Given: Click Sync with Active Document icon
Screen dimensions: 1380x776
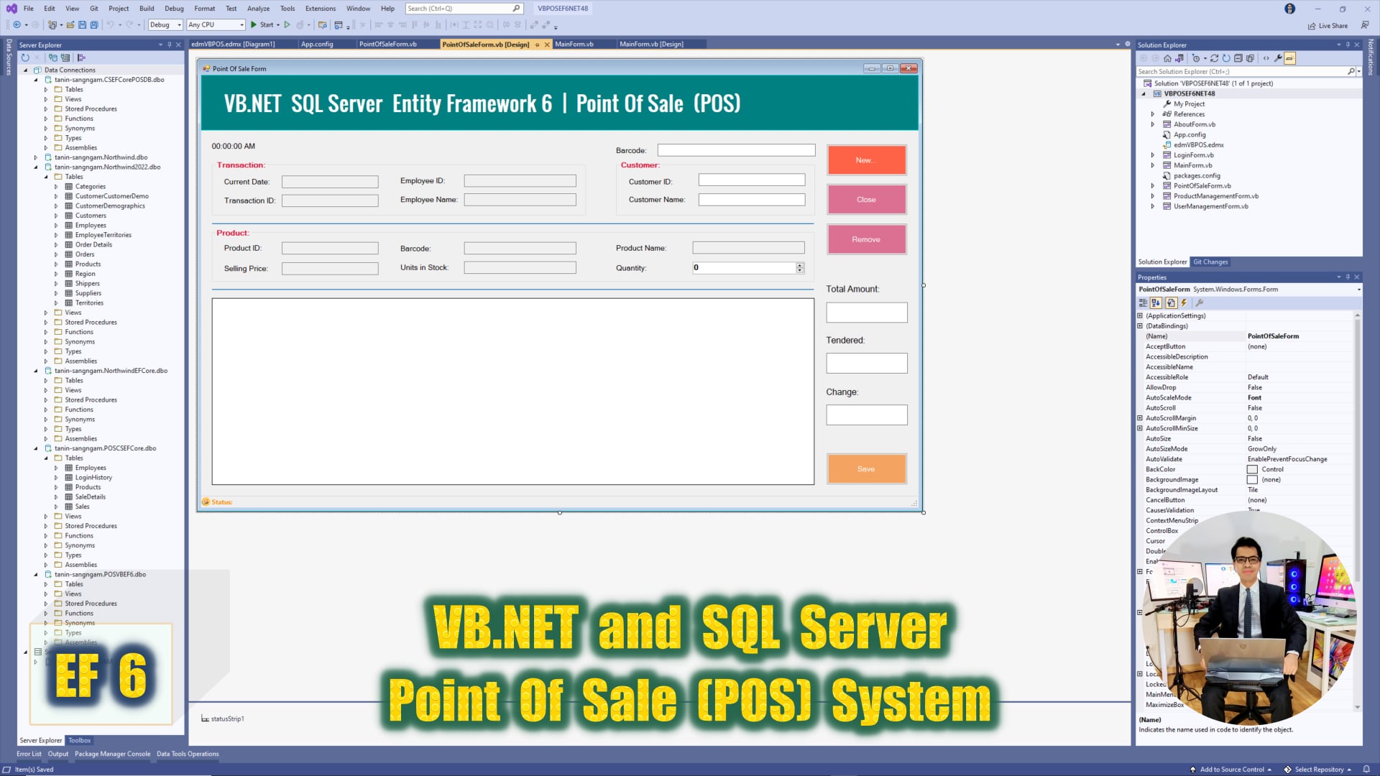Looking at the screenshot, I should coord(1214,58).
